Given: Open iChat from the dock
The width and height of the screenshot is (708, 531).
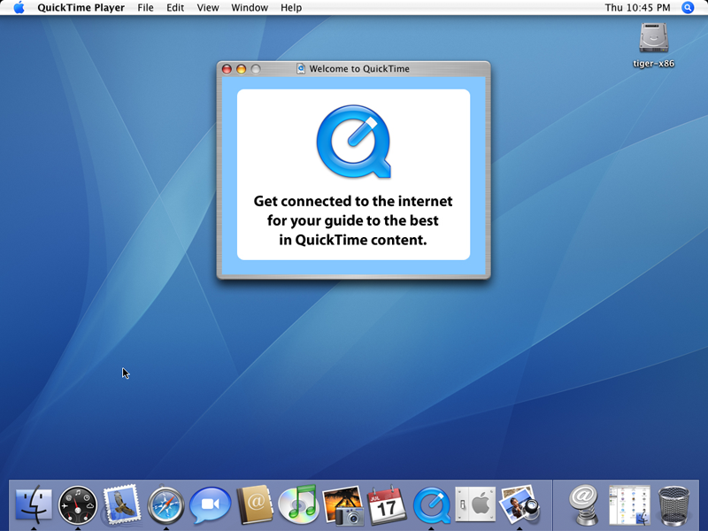Looking at the screenshot, I should (x=211, y=504).
